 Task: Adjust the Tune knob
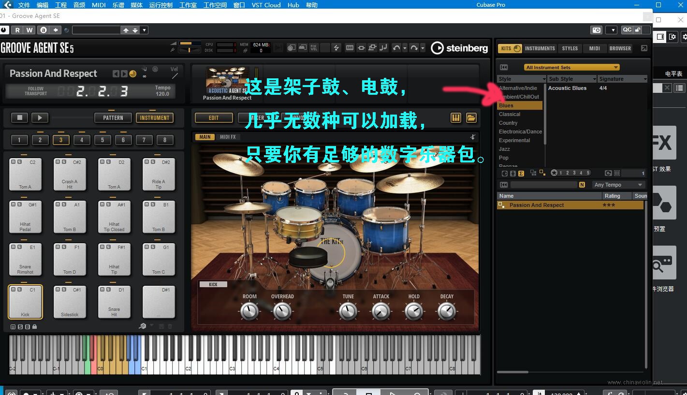click(348, 311)
